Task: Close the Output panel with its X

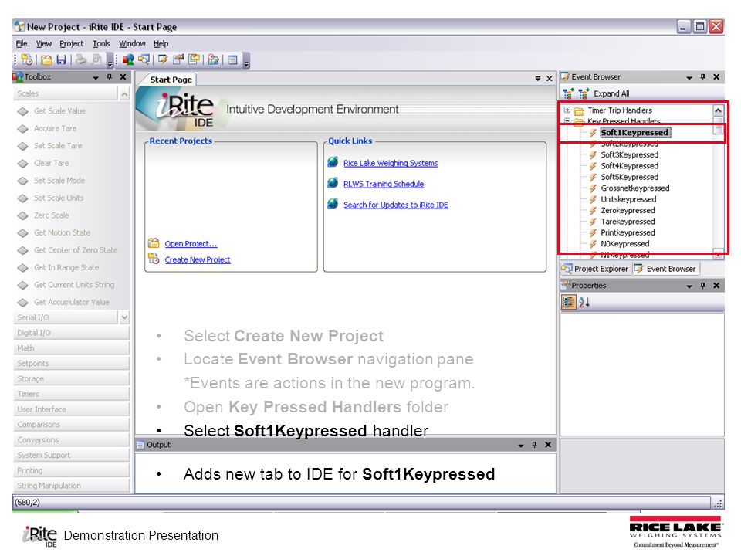Action: coord(548,445)
